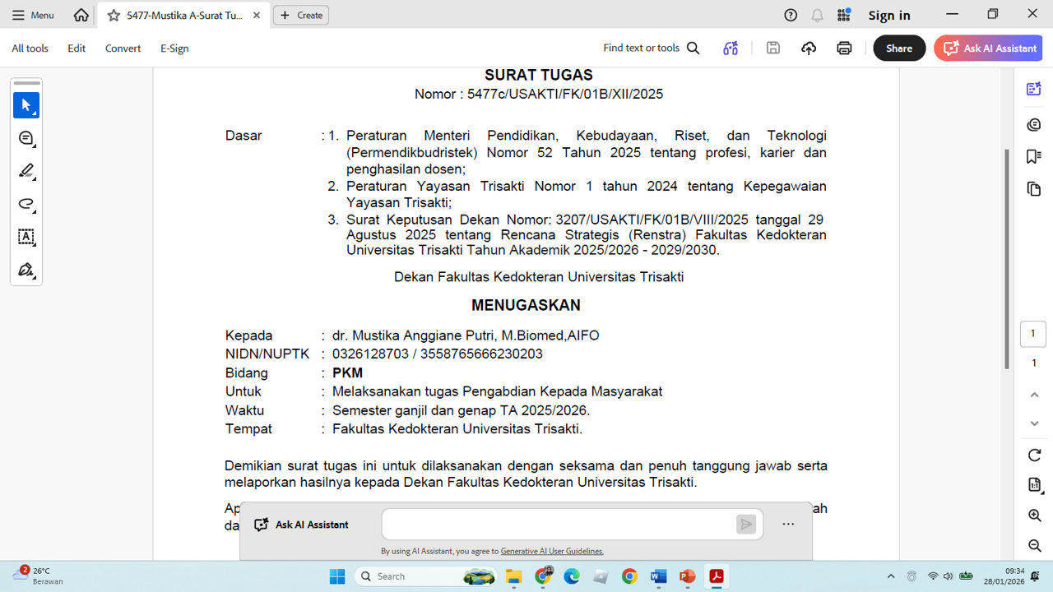
Task: Print the document using printer icon
Action: [x=844, y=49]
